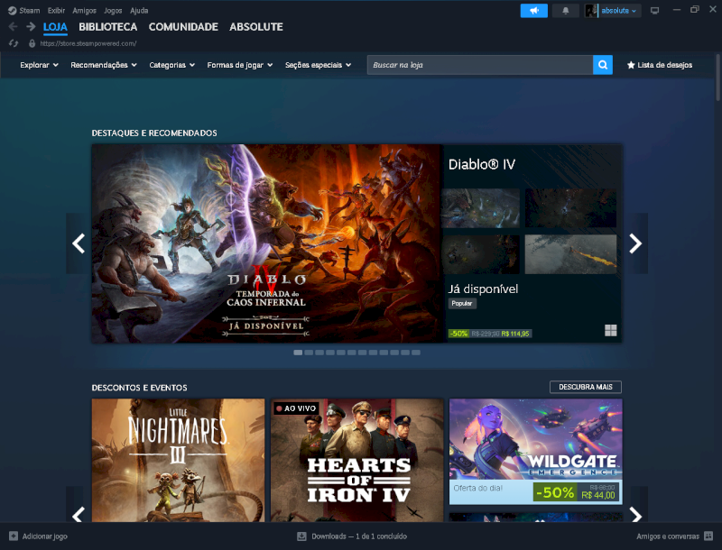722x550 pixels.
Task: Click the Popular tag on Diablo IV
Action: [462, 304]
